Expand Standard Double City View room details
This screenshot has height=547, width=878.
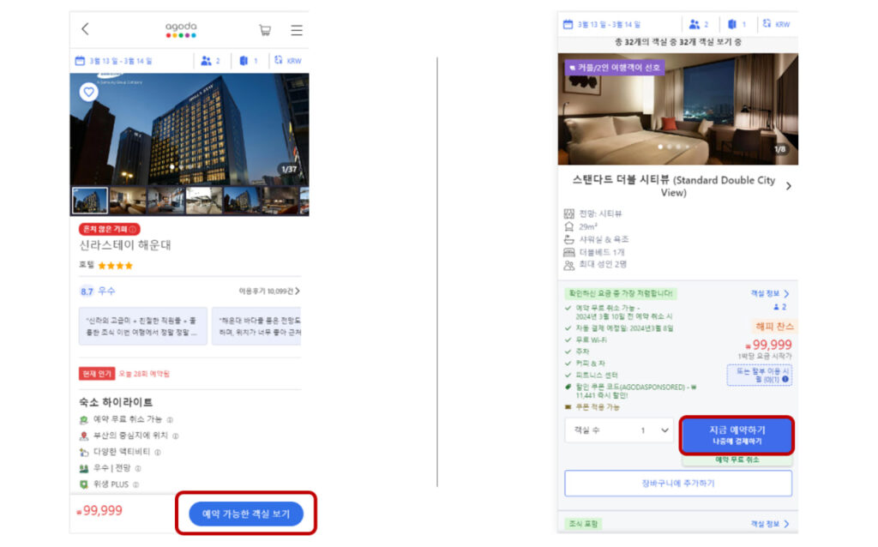coord(788,186)
